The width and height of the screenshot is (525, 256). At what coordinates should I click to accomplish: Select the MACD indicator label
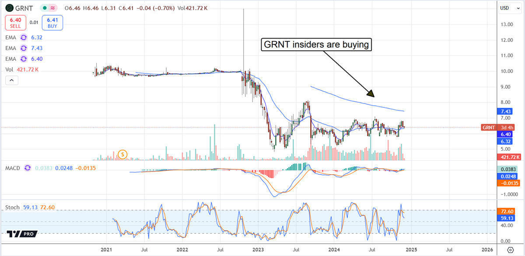click(14, 167)
